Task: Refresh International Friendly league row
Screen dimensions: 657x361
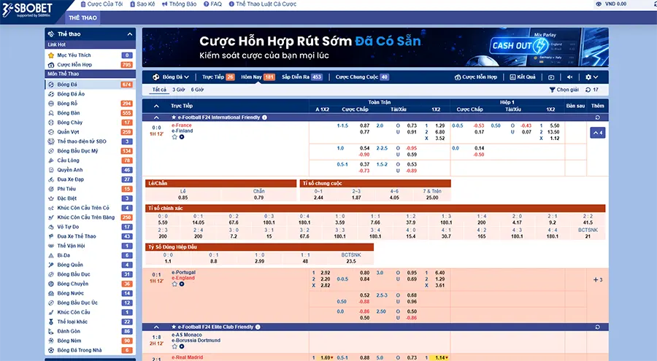Action: [x=597, y=117]
